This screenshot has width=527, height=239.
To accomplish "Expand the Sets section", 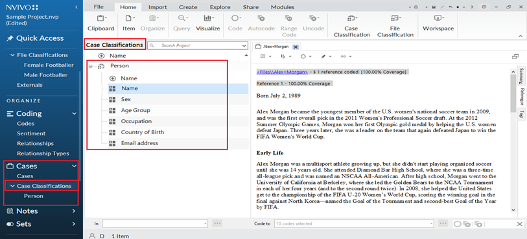I will (75, 224).
